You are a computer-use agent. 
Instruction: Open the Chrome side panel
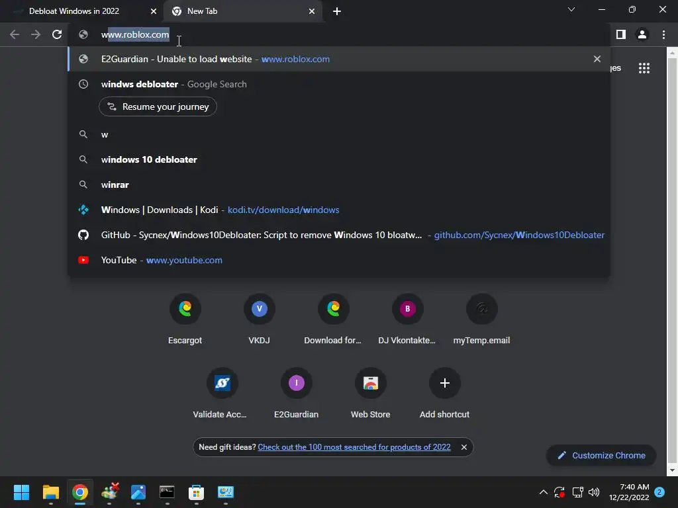click(621, 34)
